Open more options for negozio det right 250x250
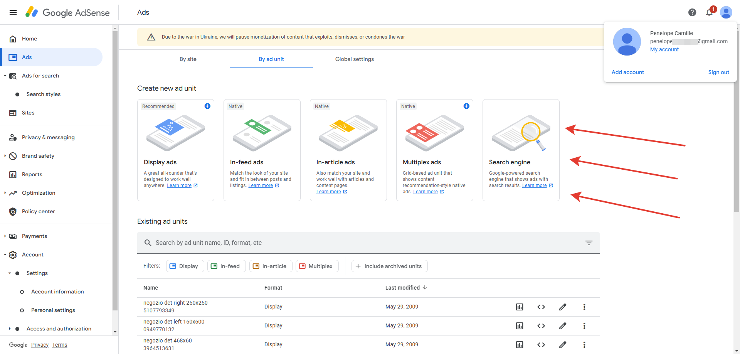The height and width of the screenshot is (354, 740). coord(584,307)
